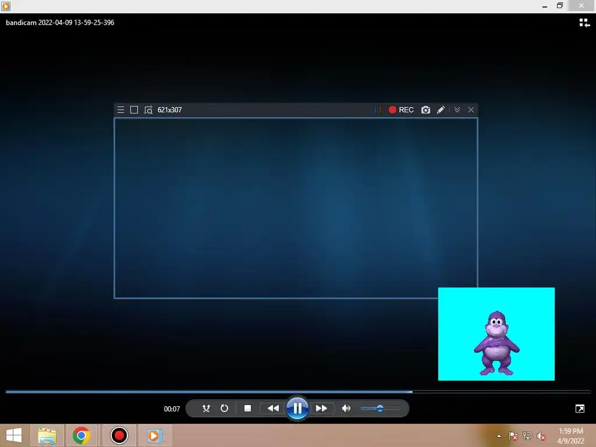Image resolution: width=596 pixels, height=447 pixels.
Task: Select Windows Media Player taskbar icon
Action: click(154, 435)
